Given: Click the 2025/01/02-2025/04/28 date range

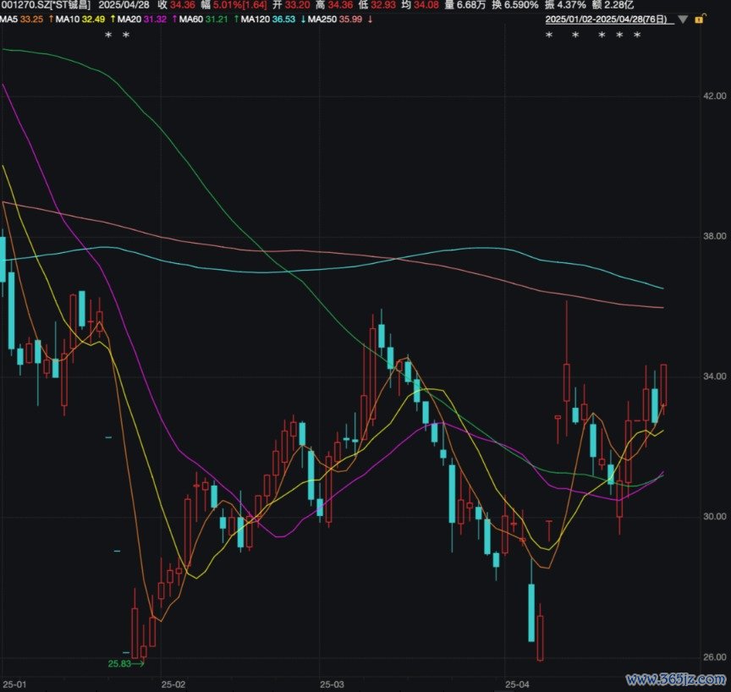Looking at the screenshot, I should (606, 19).
